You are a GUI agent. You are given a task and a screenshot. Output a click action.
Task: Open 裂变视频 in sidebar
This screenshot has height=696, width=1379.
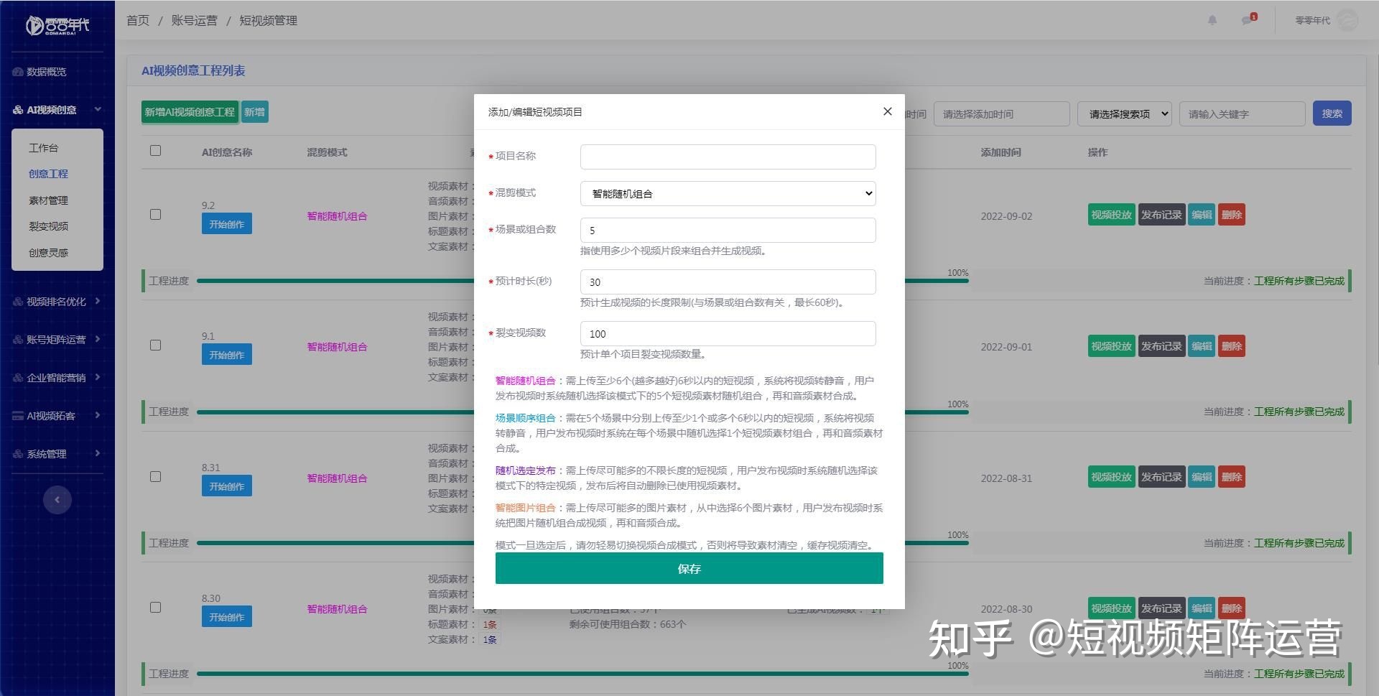(x=48, y=226)
